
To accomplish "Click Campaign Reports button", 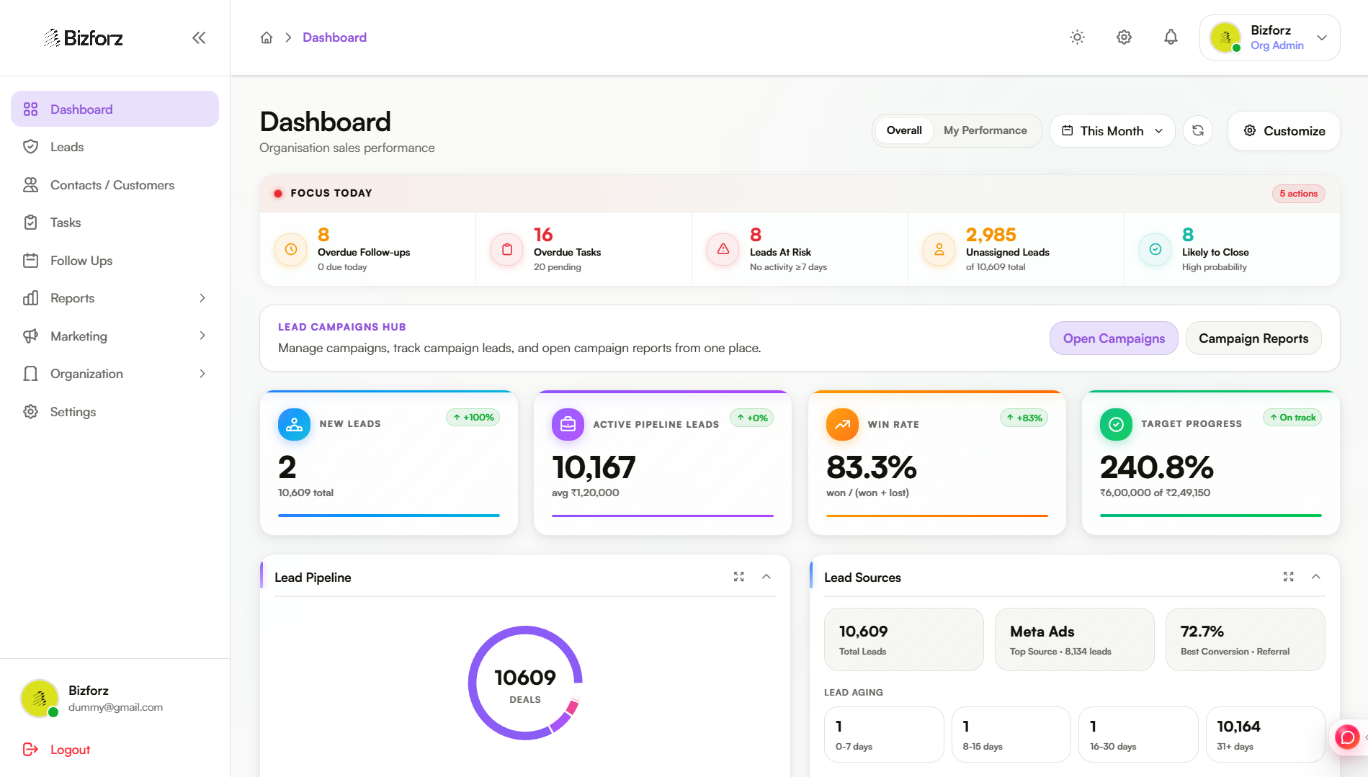I will [1253, 338].
